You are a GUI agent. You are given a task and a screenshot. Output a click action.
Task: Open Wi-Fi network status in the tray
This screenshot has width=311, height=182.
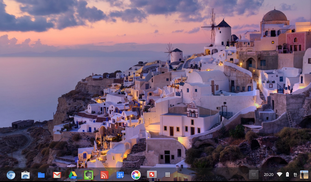click(279, 175)
